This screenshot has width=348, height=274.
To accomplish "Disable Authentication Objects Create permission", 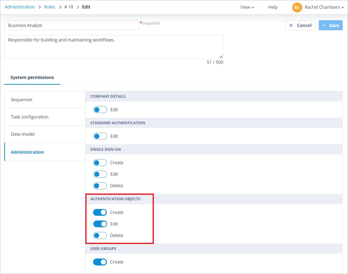I will (100, 212).
